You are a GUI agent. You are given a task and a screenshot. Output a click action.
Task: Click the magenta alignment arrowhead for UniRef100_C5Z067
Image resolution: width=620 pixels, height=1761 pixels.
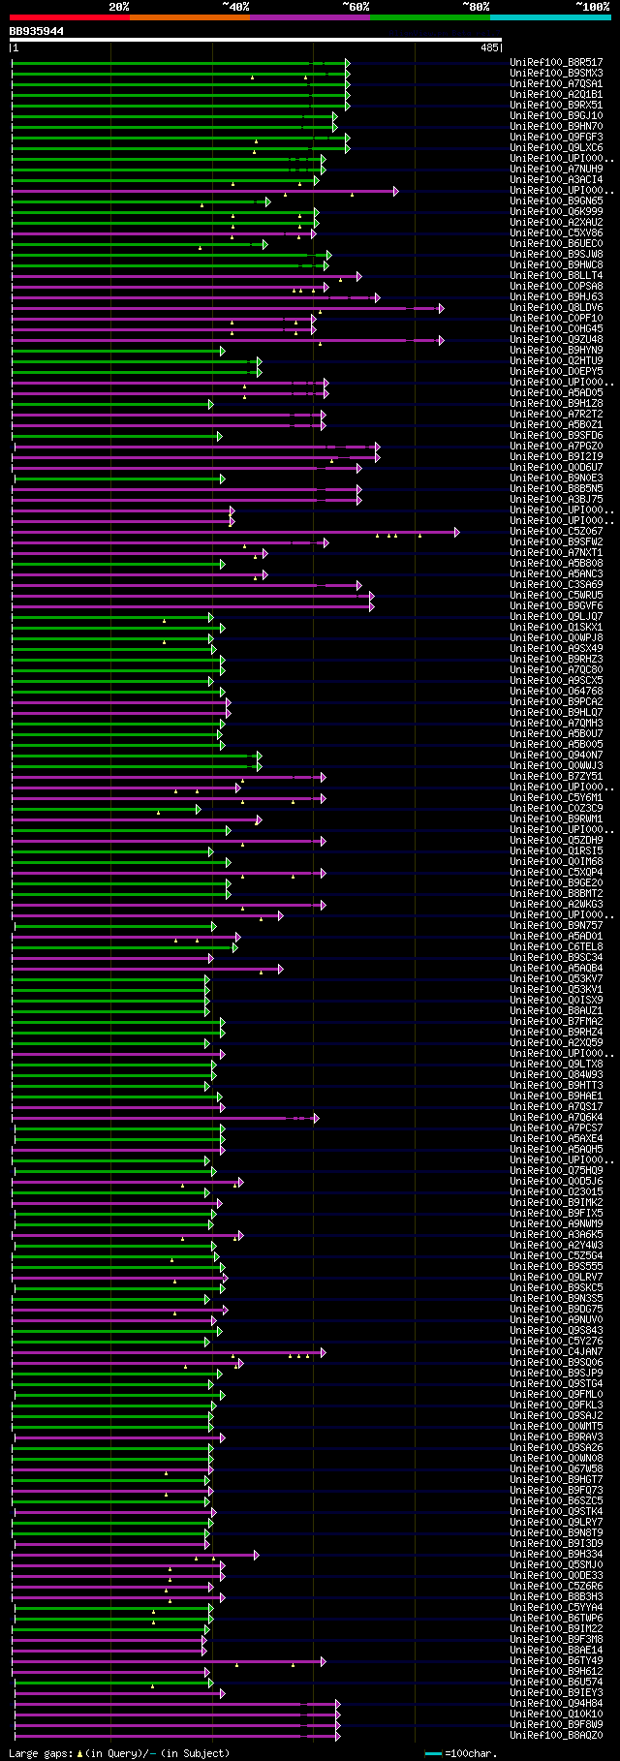pos(456,532)
